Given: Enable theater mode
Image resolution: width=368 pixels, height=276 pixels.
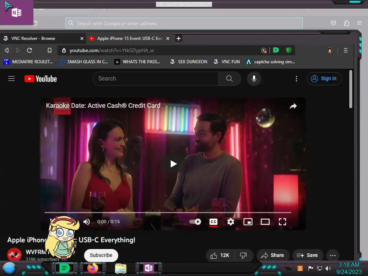Looking at the screenshot, I should point(265,221).
